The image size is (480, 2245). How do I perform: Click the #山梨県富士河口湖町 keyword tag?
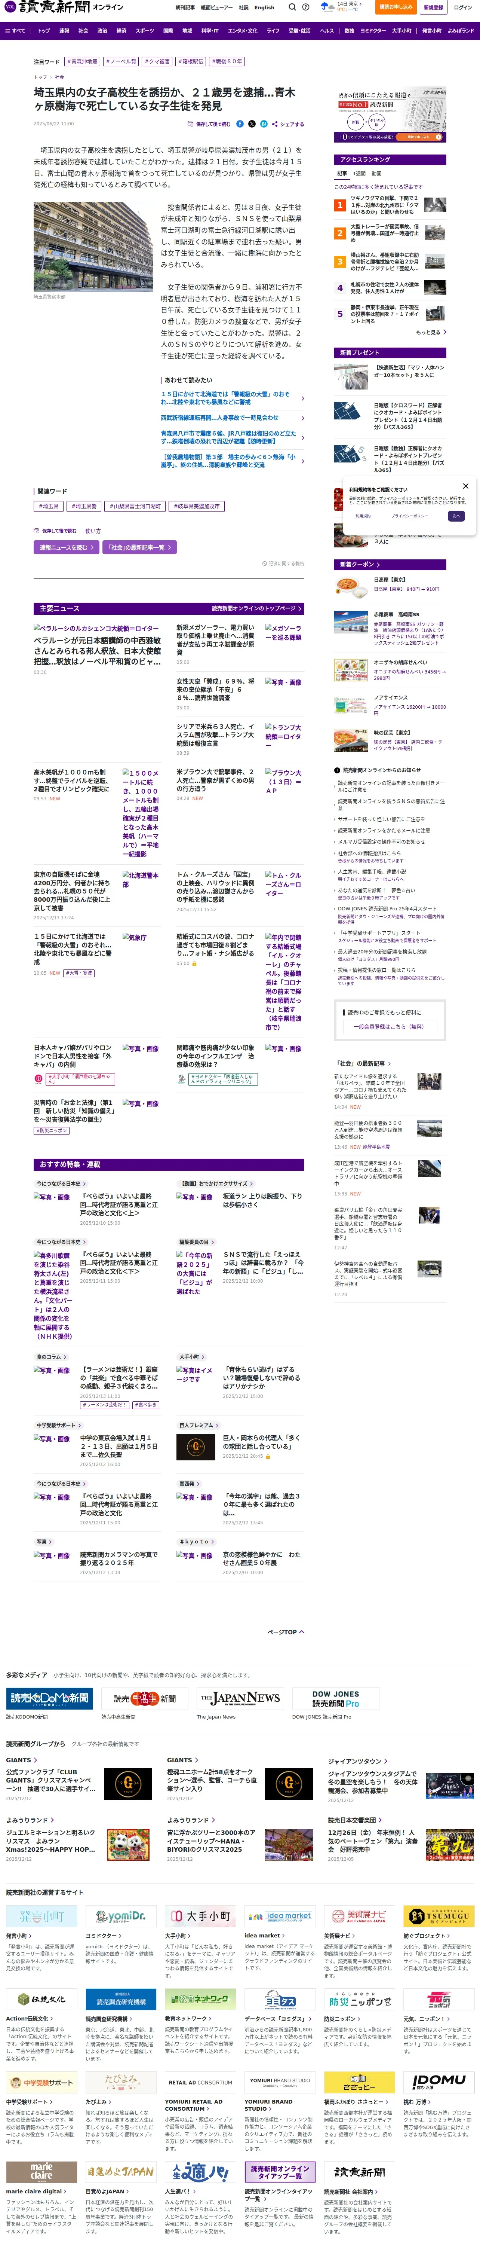(135, 506)
